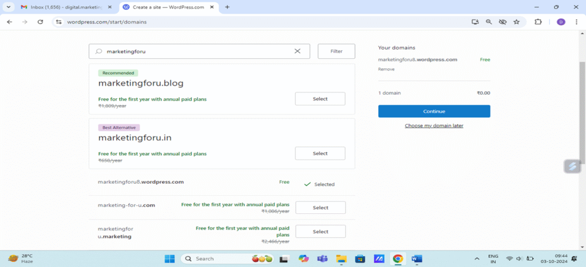Click inside the domain search input field
586x267 pixels.
[195, 51]
